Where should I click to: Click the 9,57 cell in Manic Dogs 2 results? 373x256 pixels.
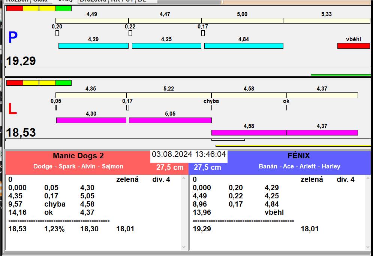pyautogui.click(x=15, y=204)
